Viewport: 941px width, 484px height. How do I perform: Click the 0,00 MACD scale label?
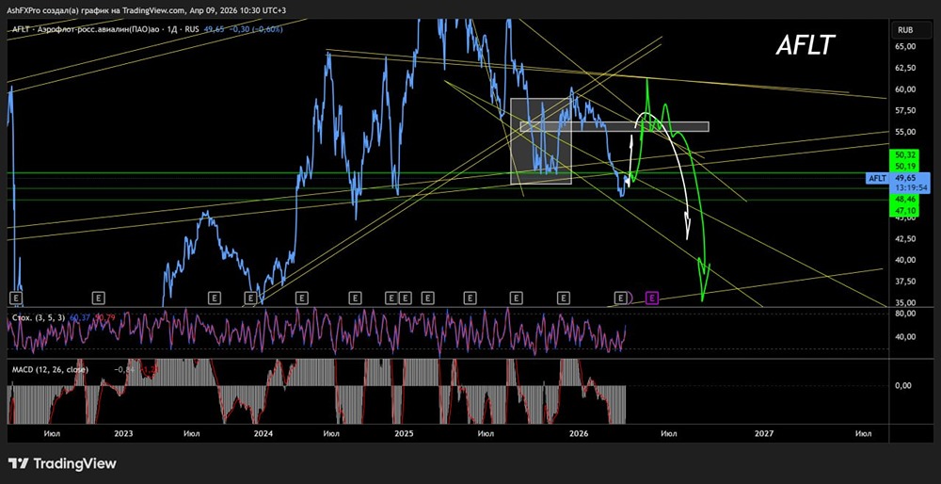click(903, 385)
